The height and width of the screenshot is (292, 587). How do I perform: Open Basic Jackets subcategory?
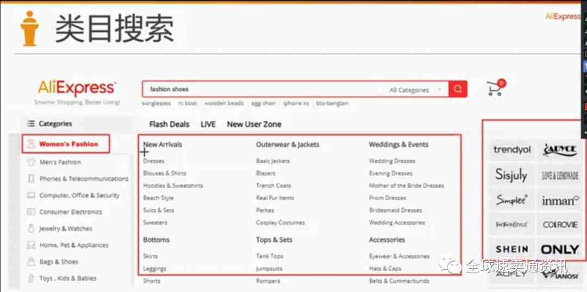pos(273,161)
